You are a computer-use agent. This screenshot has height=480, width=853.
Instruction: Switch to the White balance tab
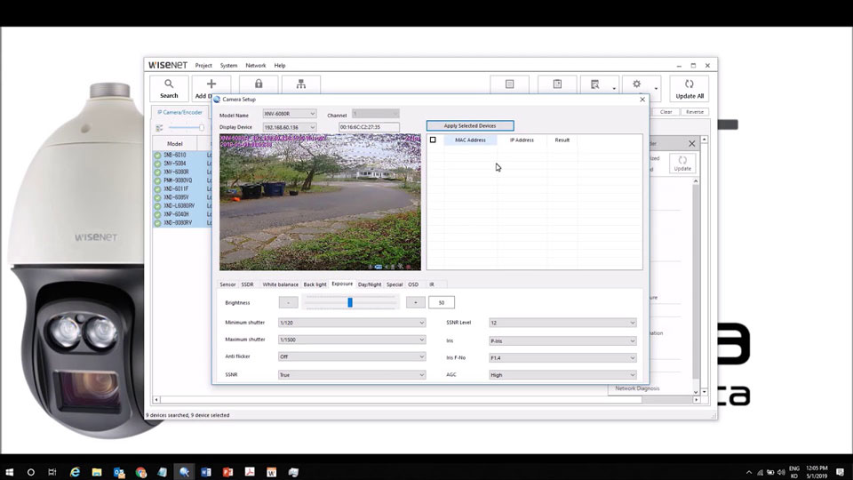click(280, 284)
